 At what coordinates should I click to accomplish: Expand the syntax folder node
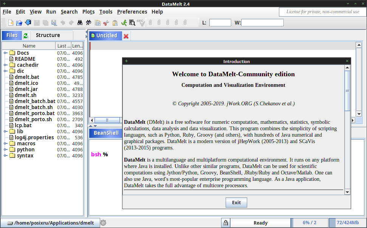coord(6,156)
